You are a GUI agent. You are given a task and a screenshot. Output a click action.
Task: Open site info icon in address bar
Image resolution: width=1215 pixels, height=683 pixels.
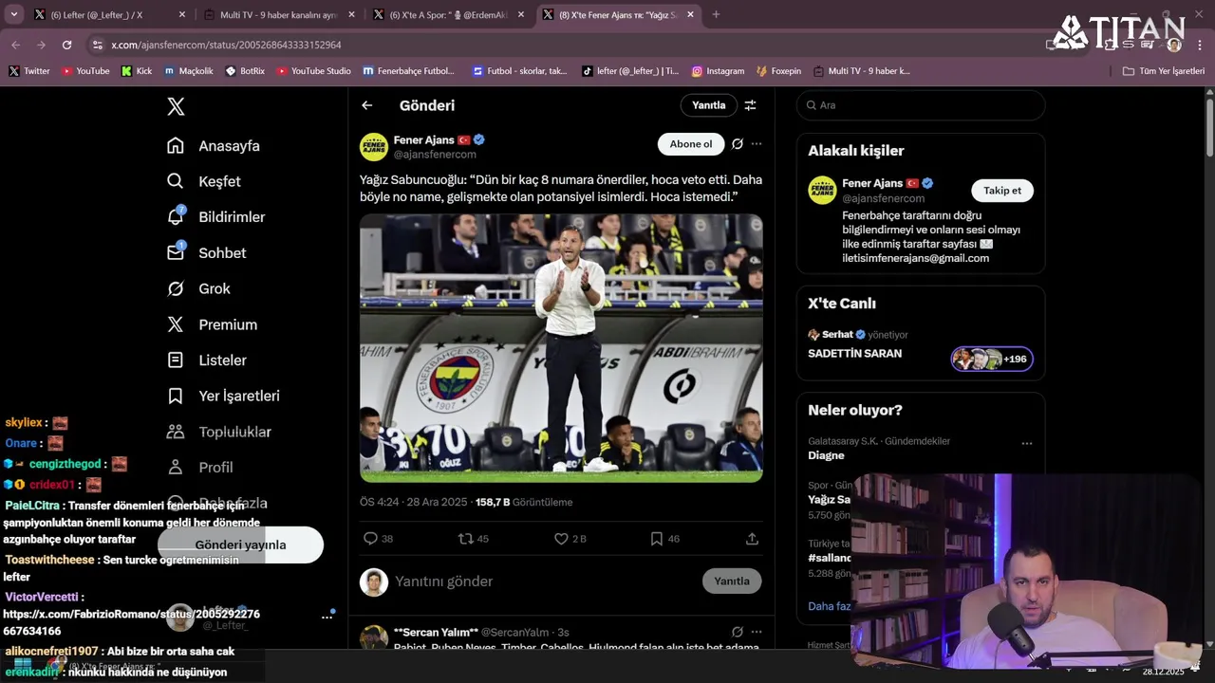coord(97,45)
